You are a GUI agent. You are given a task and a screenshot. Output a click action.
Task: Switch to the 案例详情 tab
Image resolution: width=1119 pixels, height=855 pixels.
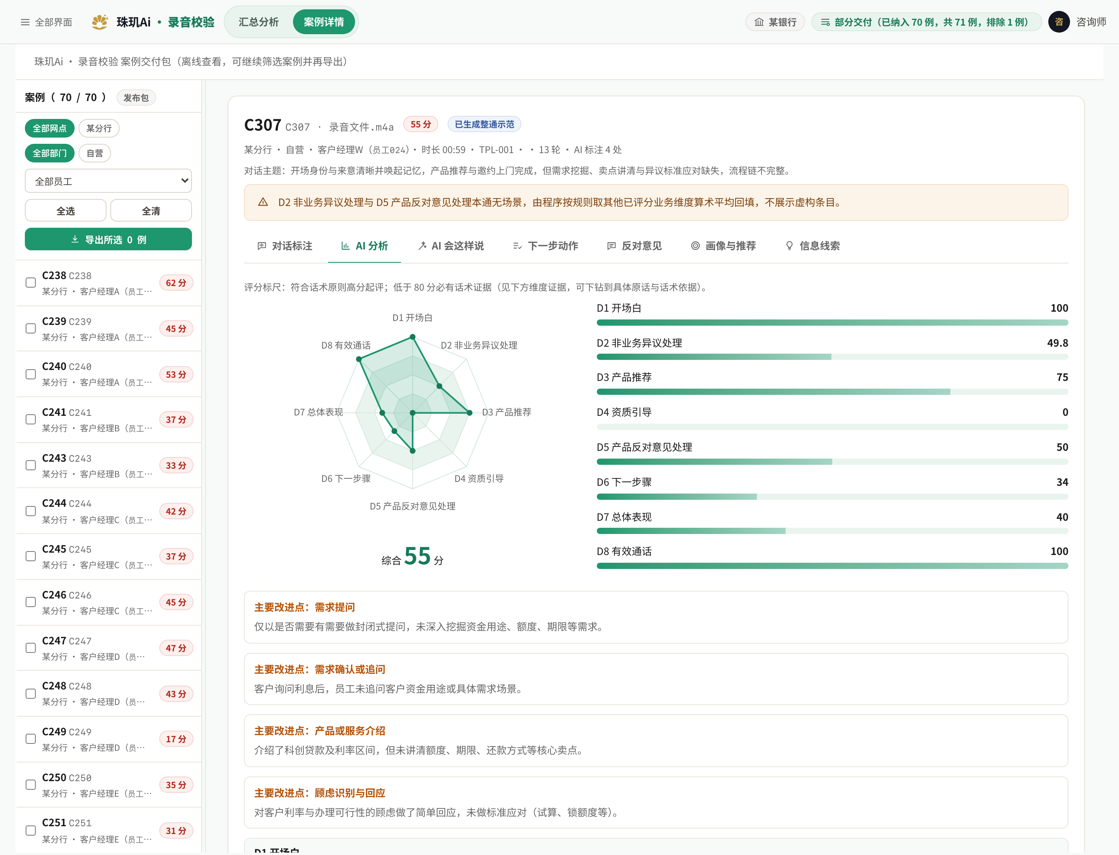(x=324, y=22)
